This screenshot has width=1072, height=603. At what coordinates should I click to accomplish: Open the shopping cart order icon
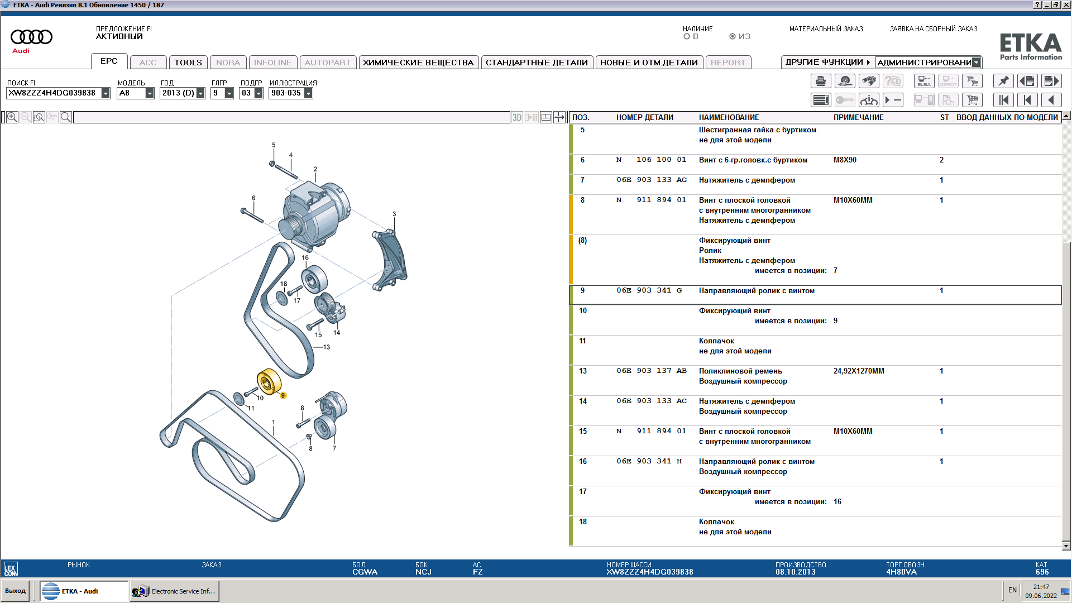point(972,100)
